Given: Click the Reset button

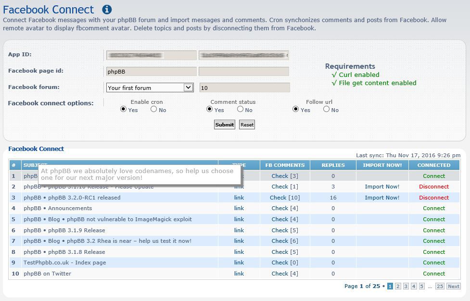Looking at the screenshot, I should click(247, 125).
